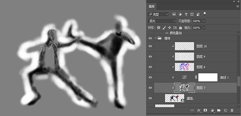Filter layers by type (T) icon
Viewport: 241px width, 116px height.
point(186,14)
